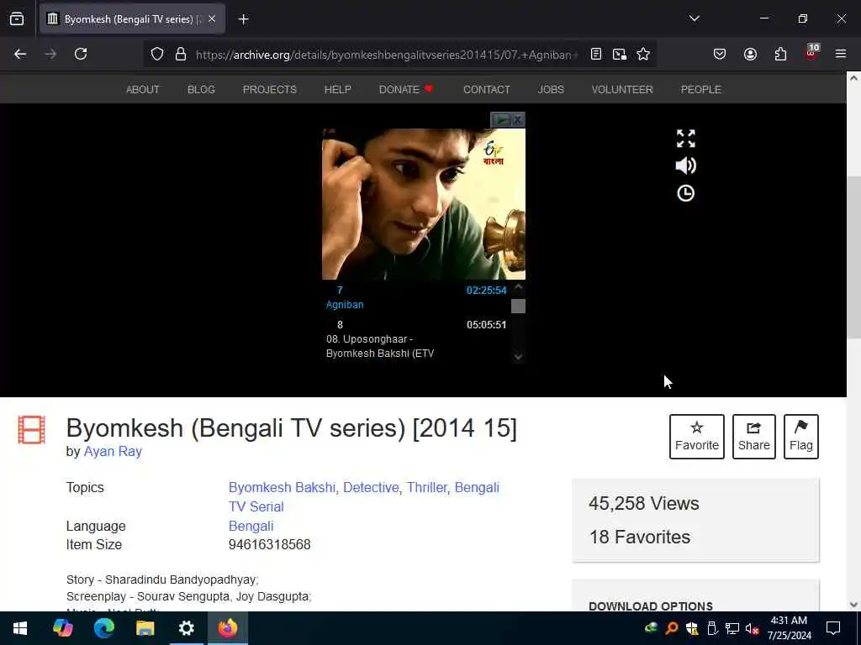The height and width of the screenshot is (645, 861).
Task: Open Bengali TV Serial topic link
Action: pos(364,497)
